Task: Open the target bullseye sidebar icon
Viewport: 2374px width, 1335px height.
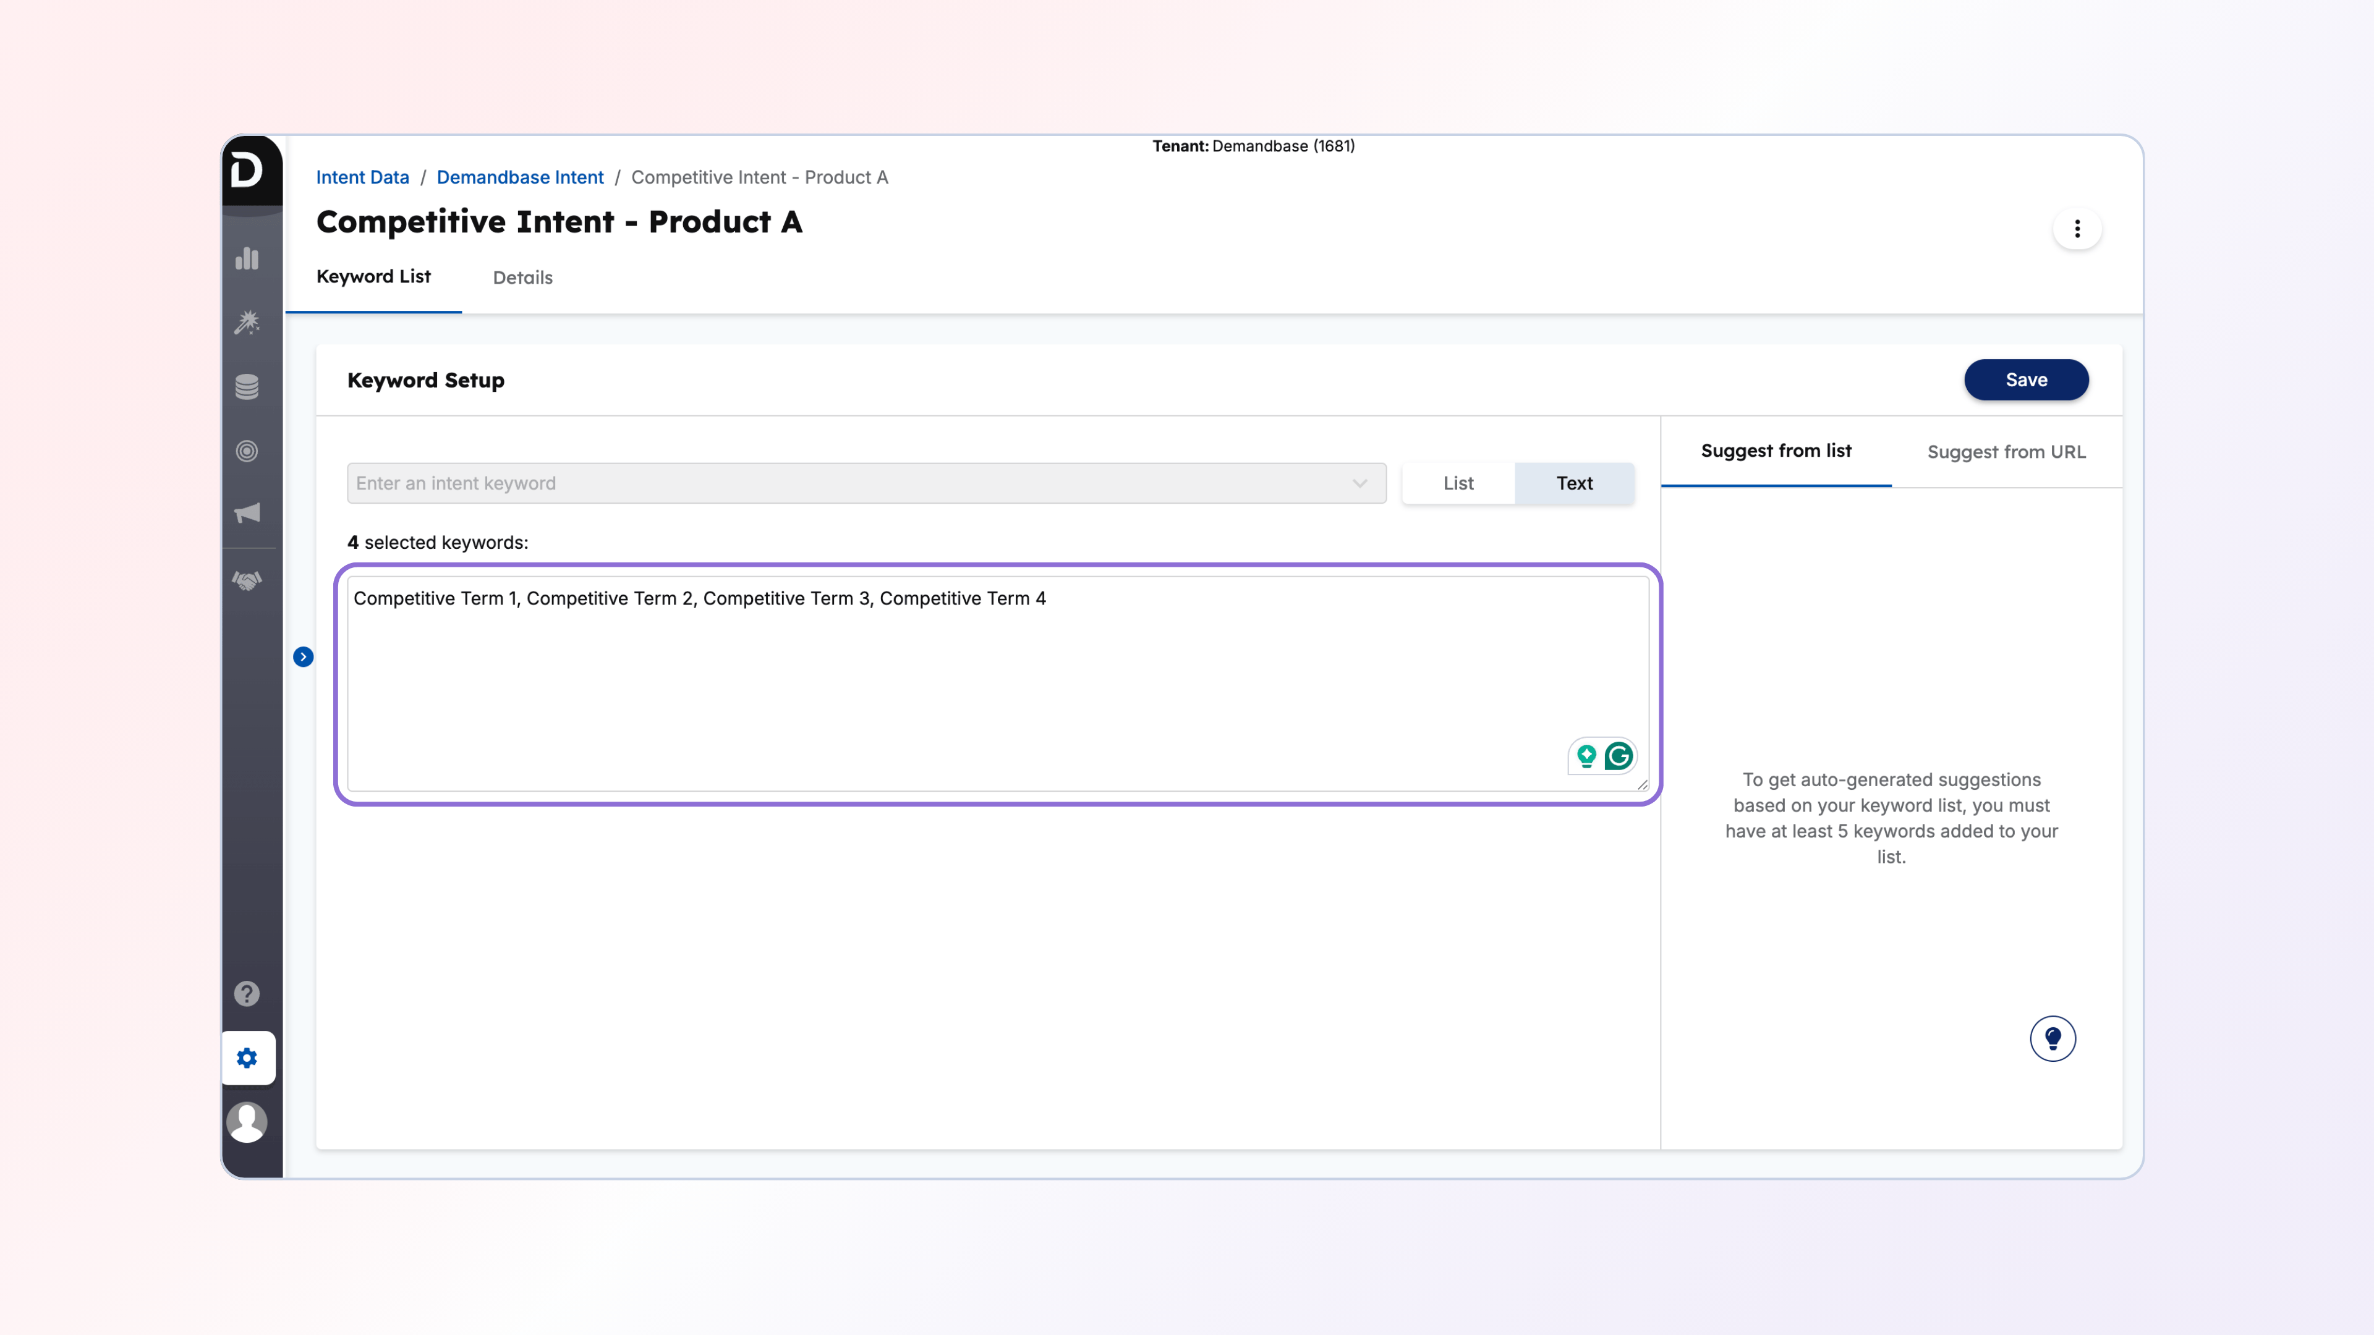Action: tap(247, 451)
